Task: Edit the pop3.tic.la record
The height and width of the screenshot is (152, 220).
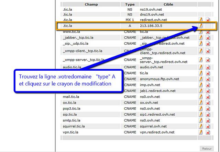Action: 201,108
